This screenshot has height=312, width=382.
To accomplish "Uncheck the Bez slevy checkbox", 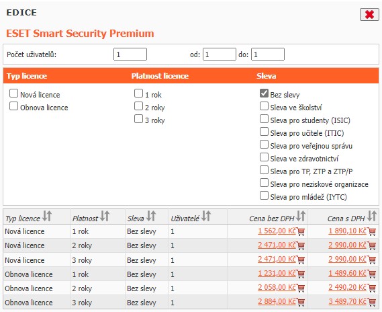I will coord(264,93).
